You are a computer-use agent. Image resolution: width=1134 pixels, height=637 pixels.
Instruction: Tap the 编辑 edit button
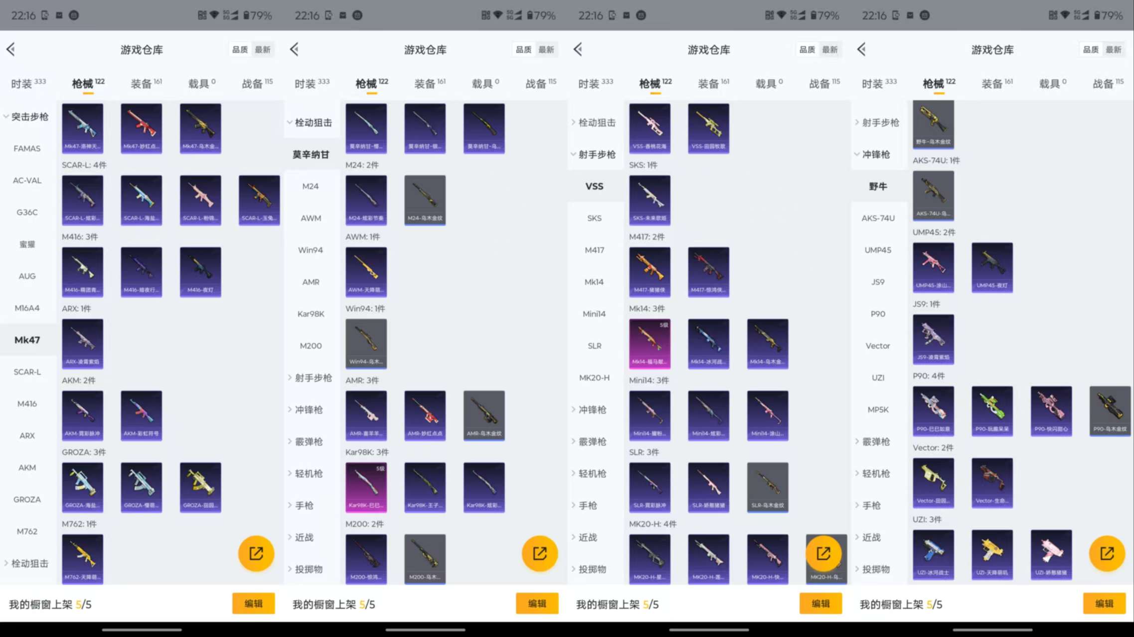(x=253, y=603)
